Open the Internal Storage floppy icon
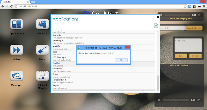 coord(42,76)
